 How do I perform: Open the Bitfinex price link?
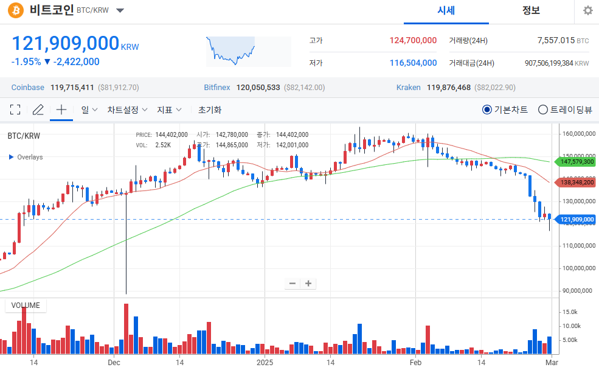(217, 87)
